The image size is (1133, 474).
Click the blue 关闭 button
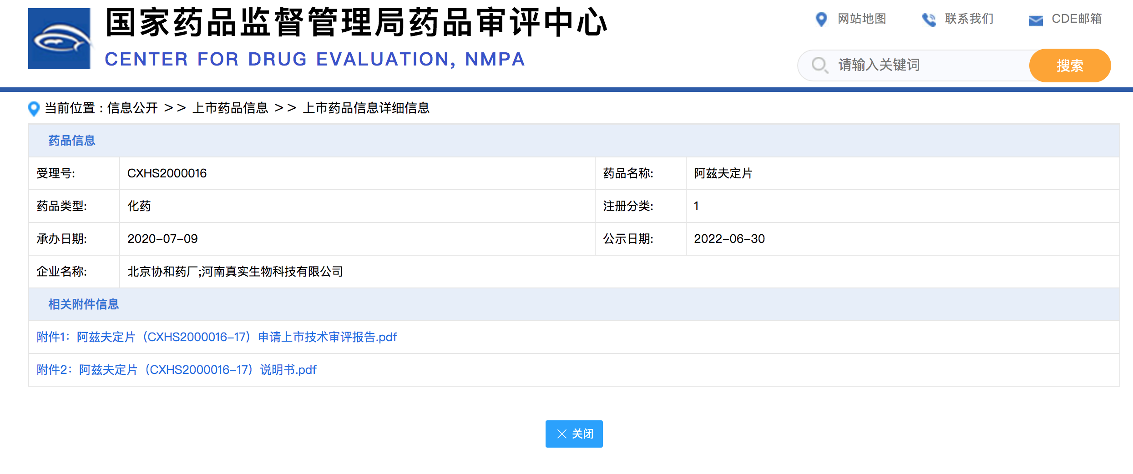(574, 434)
